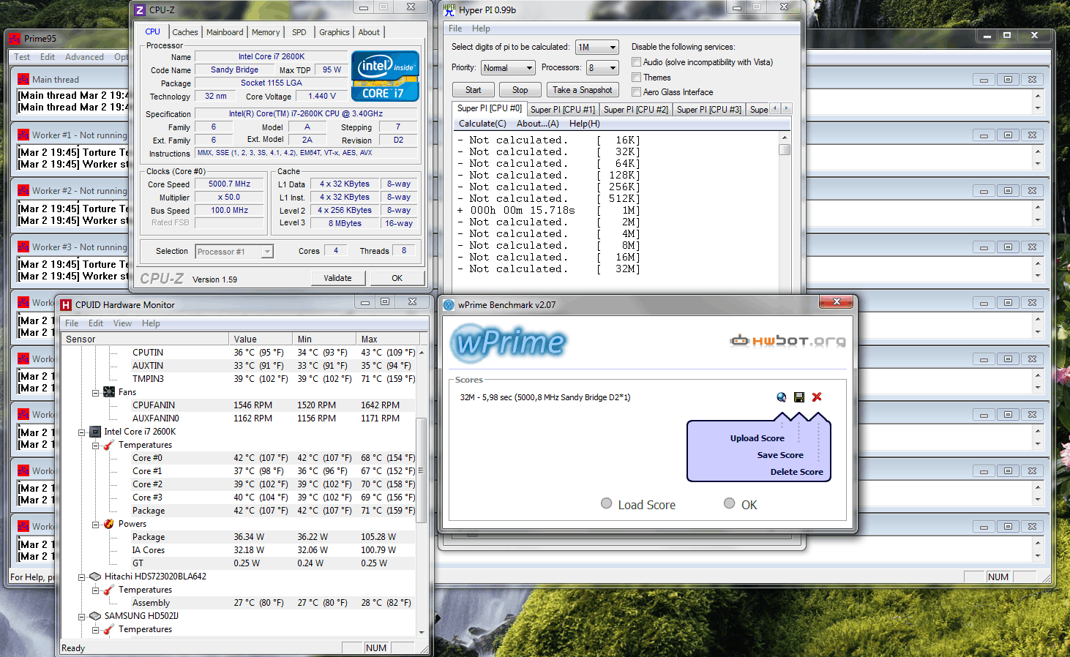Click the Start button in Hyper PI
This screenshot has width=1070, height=657.
474,90
